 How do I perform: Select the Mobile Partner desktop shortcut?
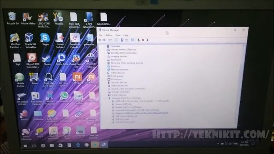[20, 80]
